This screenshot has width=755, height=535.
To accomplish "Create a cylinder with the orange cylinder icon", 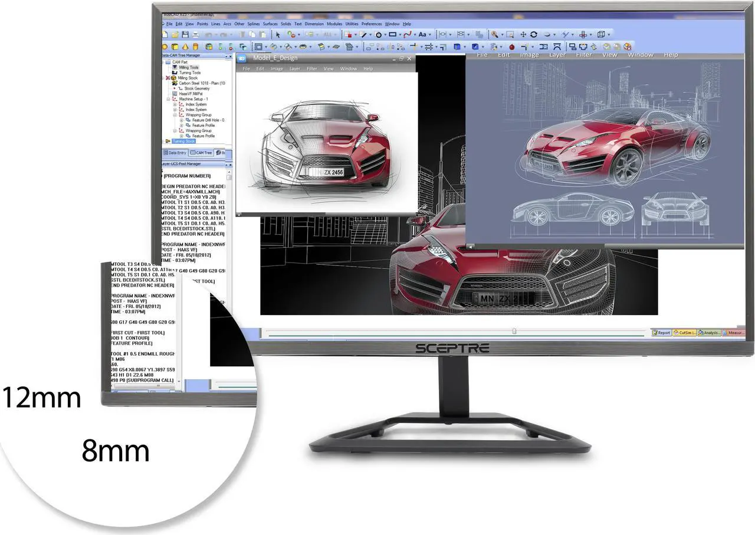I will [x=196, y=47].
